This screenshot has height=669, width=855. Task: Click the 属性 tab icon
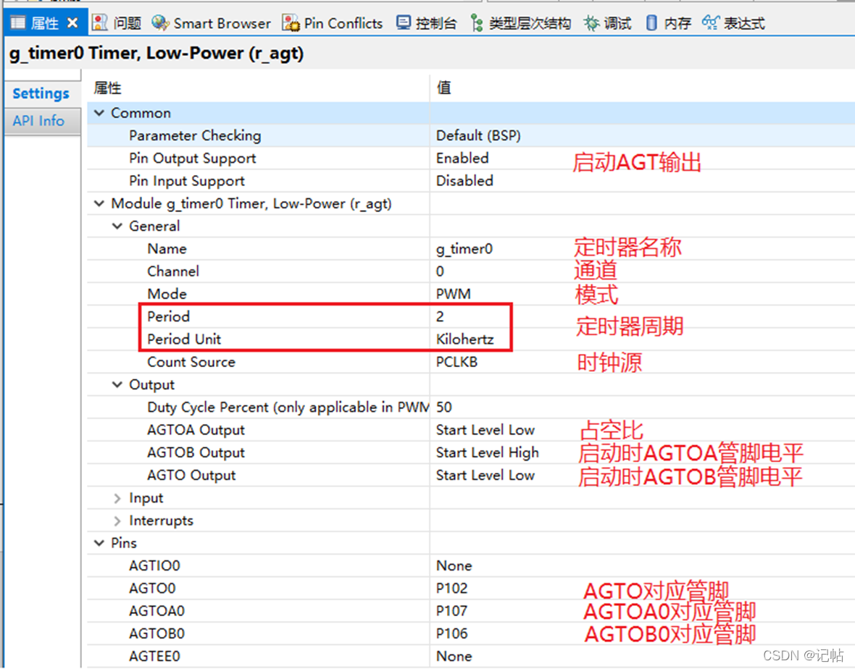pos(18,23)
